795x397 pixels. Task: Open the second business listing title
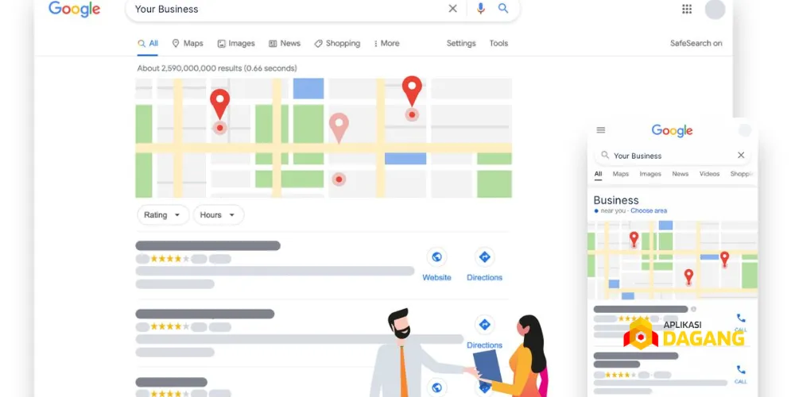pos(205,314)
